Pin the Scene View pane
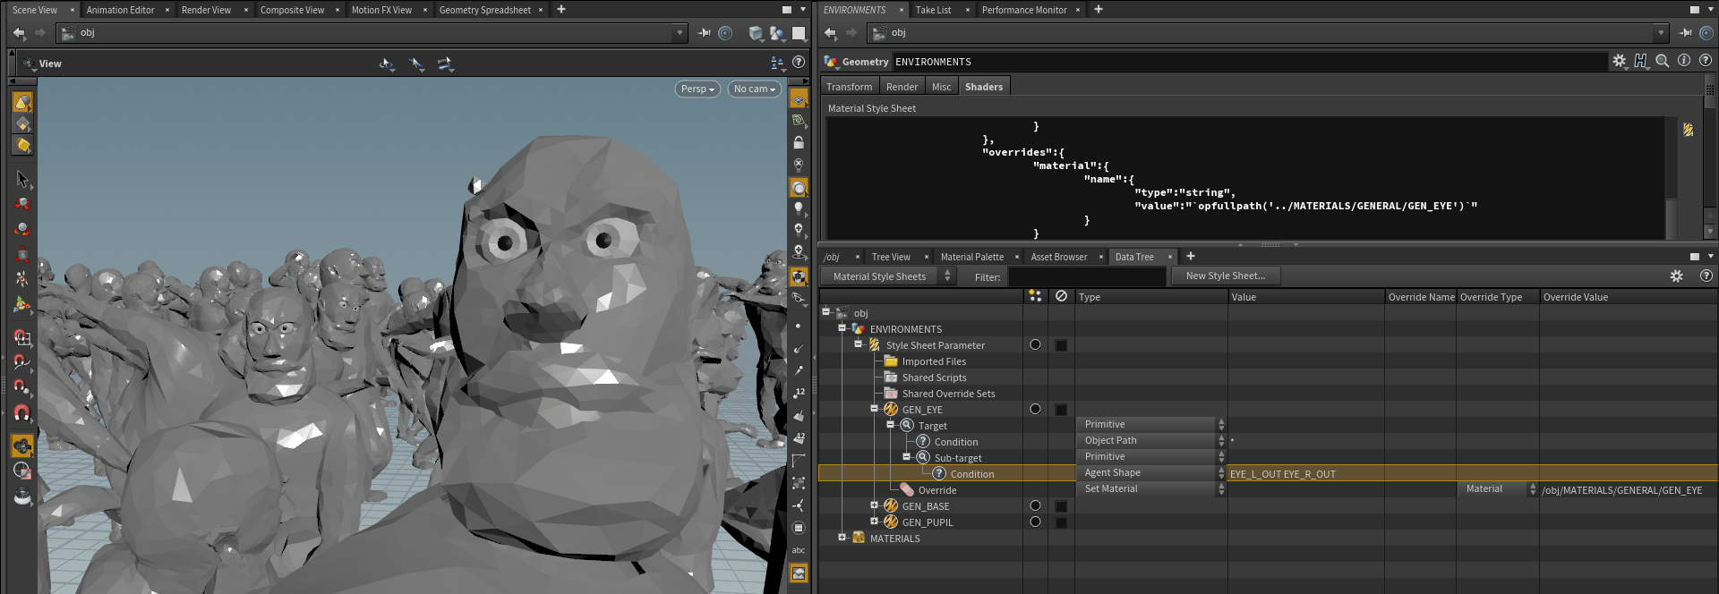The height and width of the screenshot is (594, 1719). point(705,33)
